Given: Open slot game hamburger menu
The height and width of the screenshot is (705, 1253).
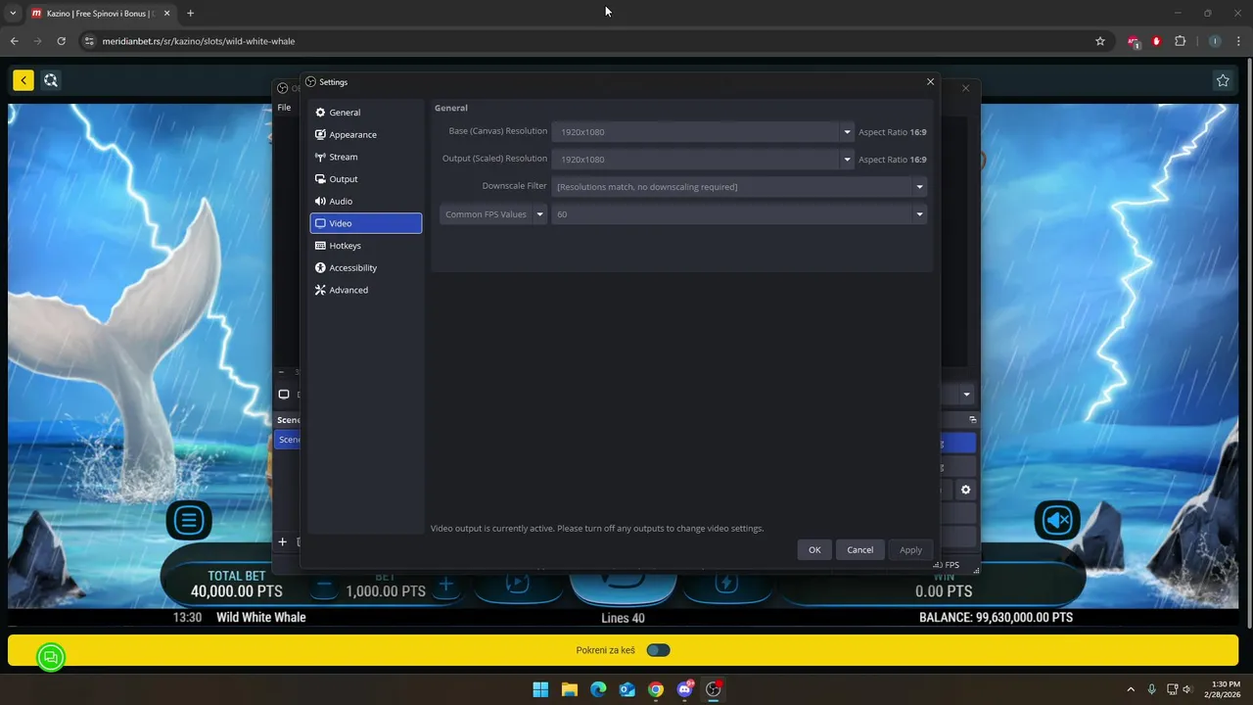Looking at the screenshot, I should point(189,520).
